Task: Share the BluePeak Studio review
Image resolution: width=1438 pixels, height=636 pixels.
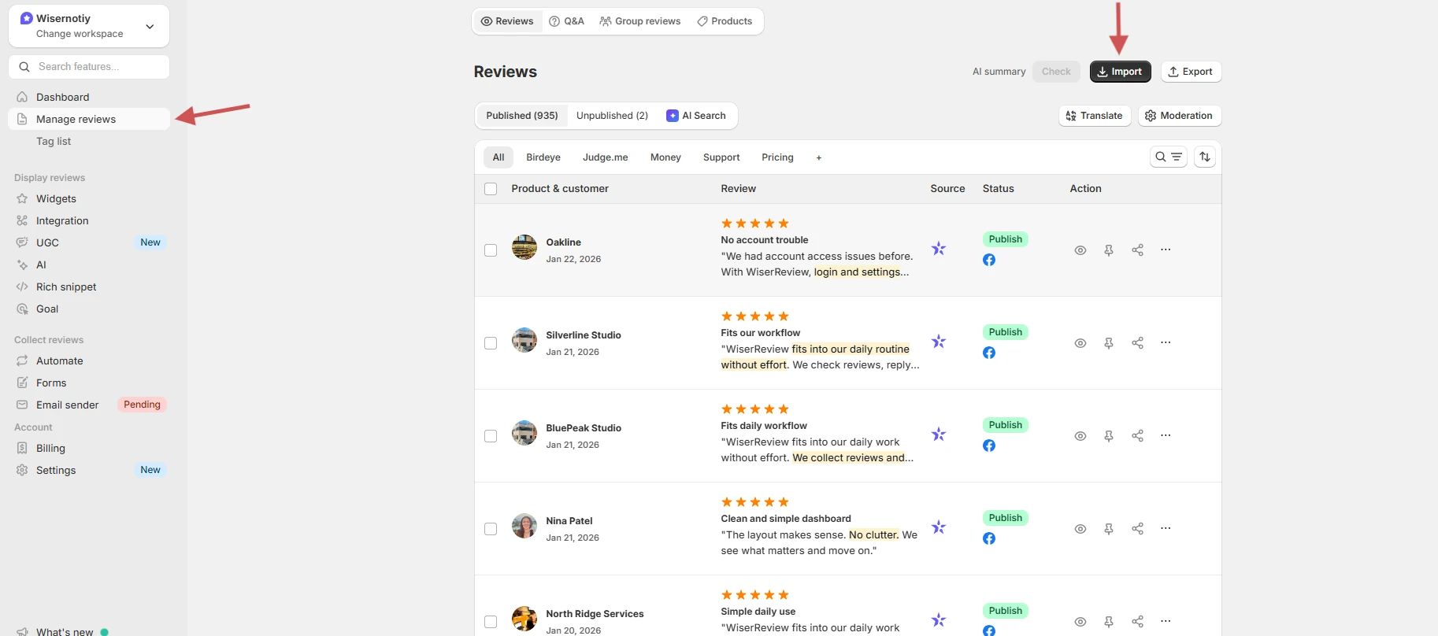Action: tap(1137, 436)
